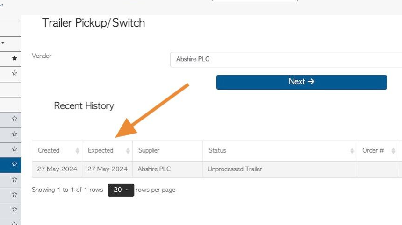Sort by Order # using its sort arrows

(393, 151)
